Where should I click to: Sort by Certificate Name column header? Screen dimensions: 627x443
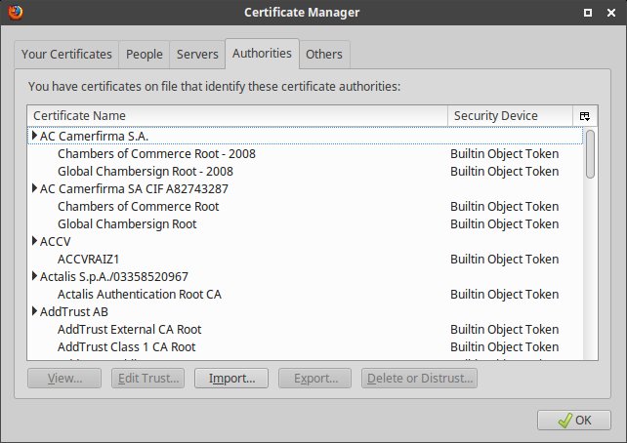(x=237, y=116)
